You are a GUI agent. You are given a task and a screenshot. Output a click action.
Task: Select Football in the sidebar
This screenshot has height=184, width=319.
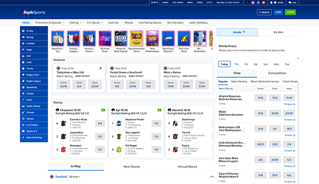click(34, 44)
